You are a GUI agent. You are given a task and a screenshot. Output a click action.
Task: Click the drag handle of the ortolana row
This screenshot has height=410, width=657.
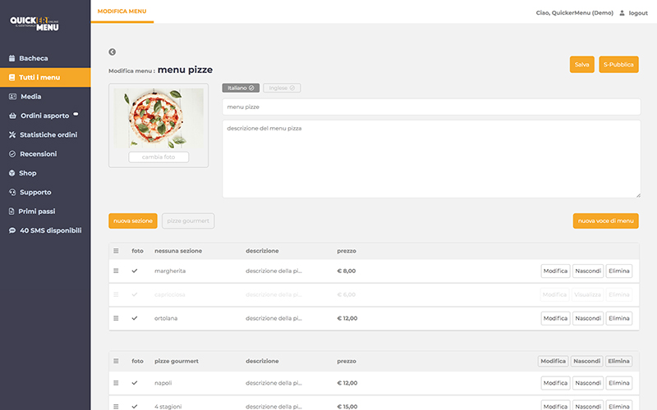(x=116, y=318)
